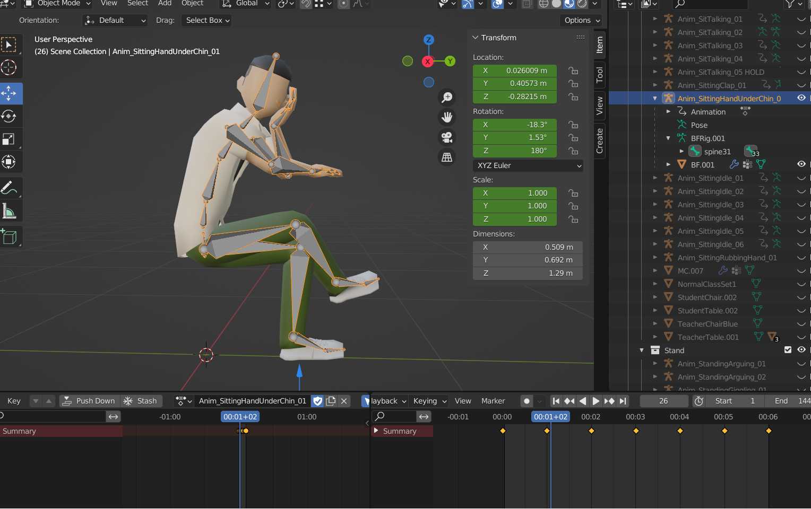Toggle fake user shield for action
This screenshot has width=811, height=509.
[317, 401]
